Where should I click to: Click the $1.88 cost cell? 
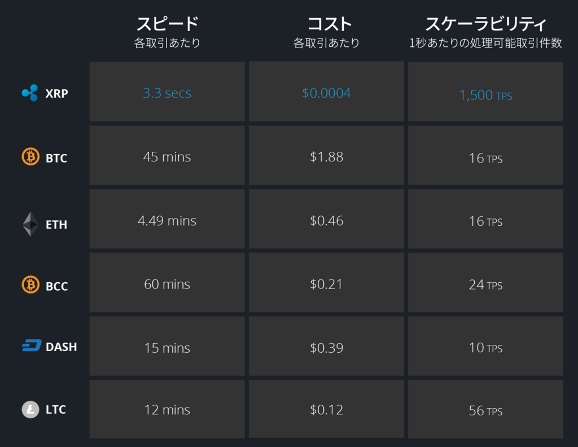[326, 156]
